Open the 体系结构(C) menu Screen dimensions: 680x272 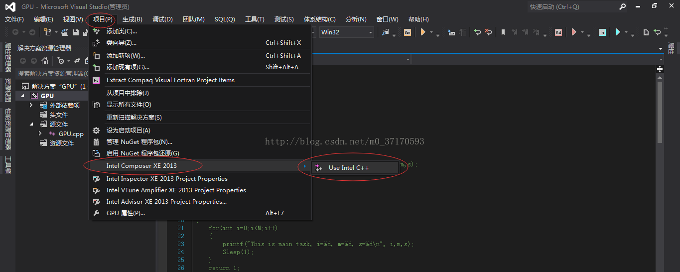pos(320,19)
